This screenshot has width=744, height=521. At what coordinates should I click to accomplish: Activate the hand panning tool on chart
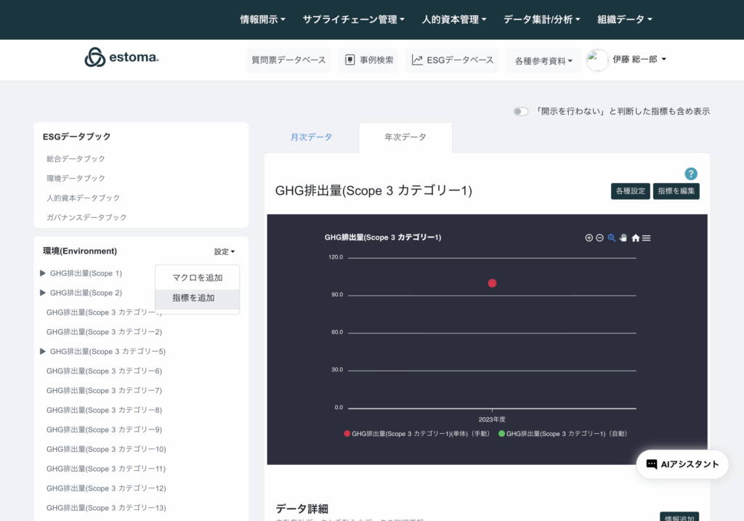pos(623,238)
